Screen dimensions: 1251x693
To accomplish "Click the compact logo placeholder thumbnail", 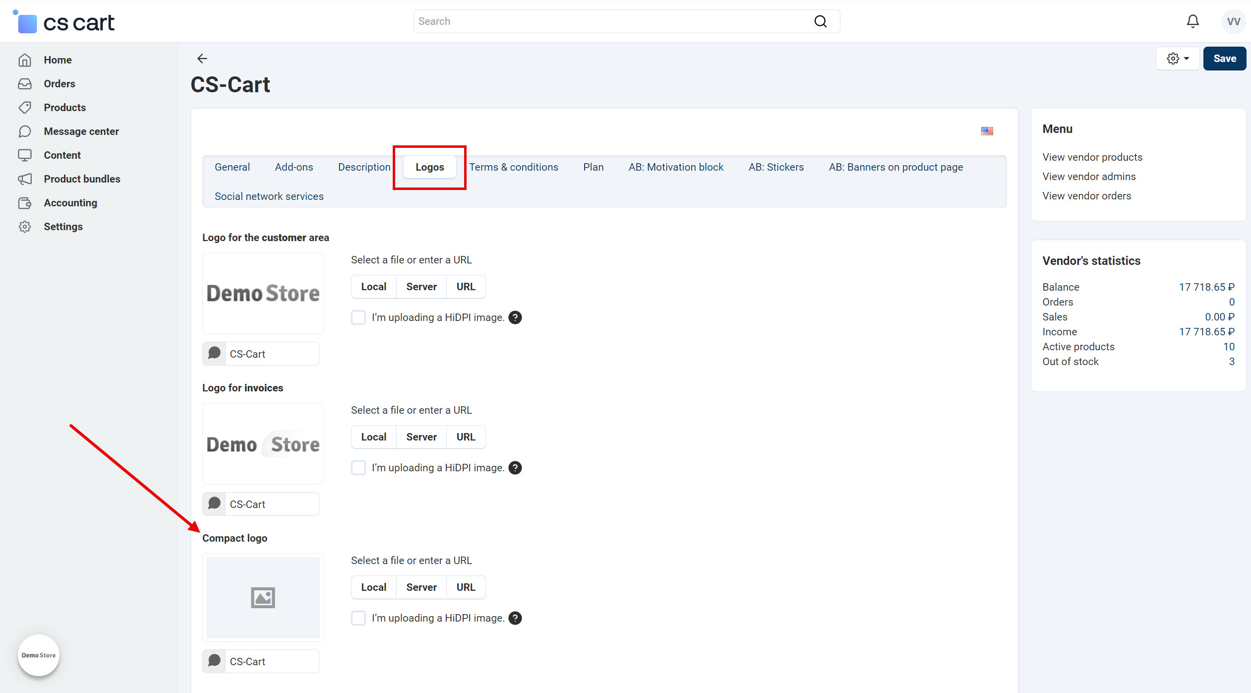I will [x=263, y=597].
